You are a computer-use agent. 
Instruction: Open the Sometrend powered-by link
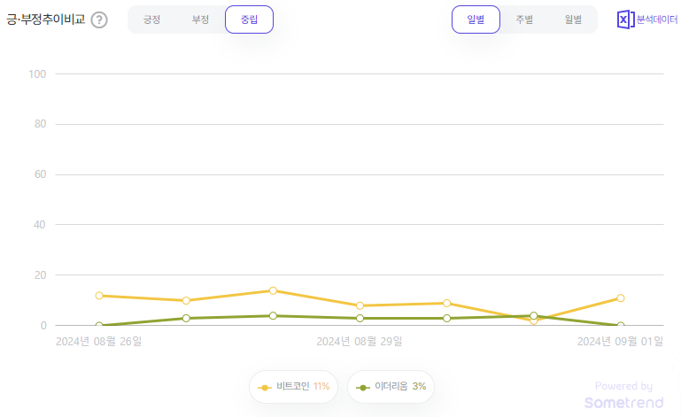pyautogui.click(x=624, y=395)
